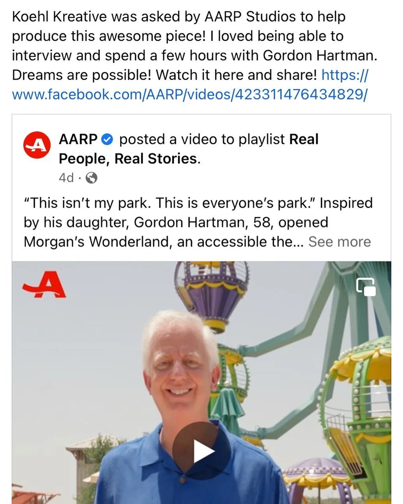Tap the picture-in-picture icon on video
The width and height of the screenshot is (403, 504).
(366, 287)
